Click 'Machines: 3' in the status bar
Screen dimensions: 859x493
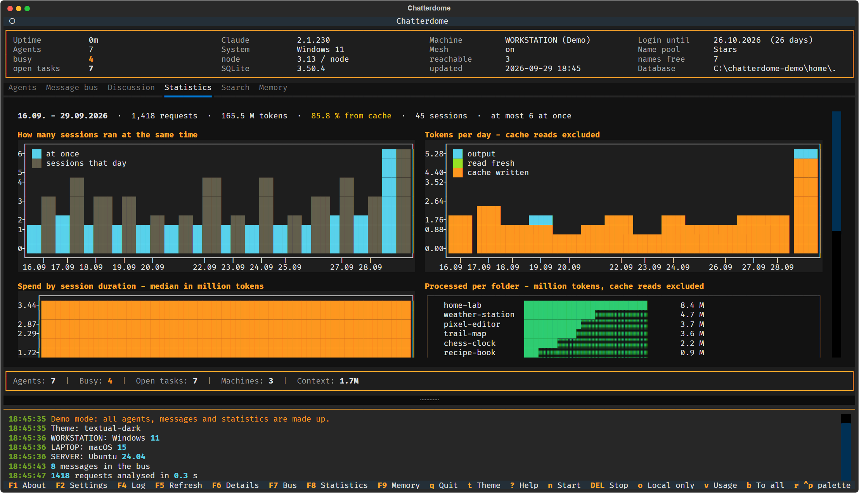(x=247, y=381)
